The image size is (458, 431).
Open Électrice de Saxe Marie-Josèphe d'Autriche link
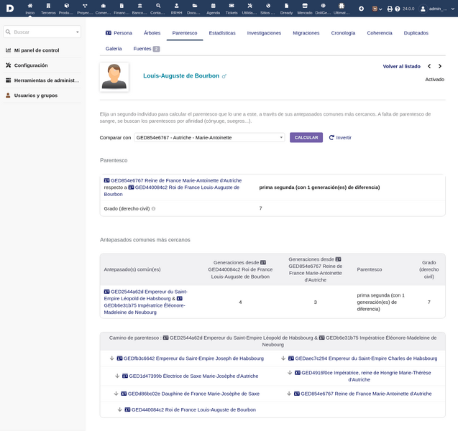pyautogui.click(x=190, y=376)
